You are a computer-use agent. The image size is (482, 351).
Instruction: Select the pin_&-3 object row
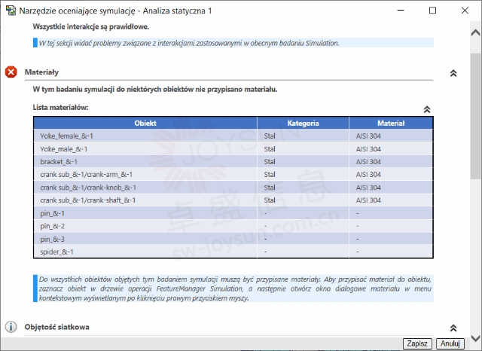[233, 239]
